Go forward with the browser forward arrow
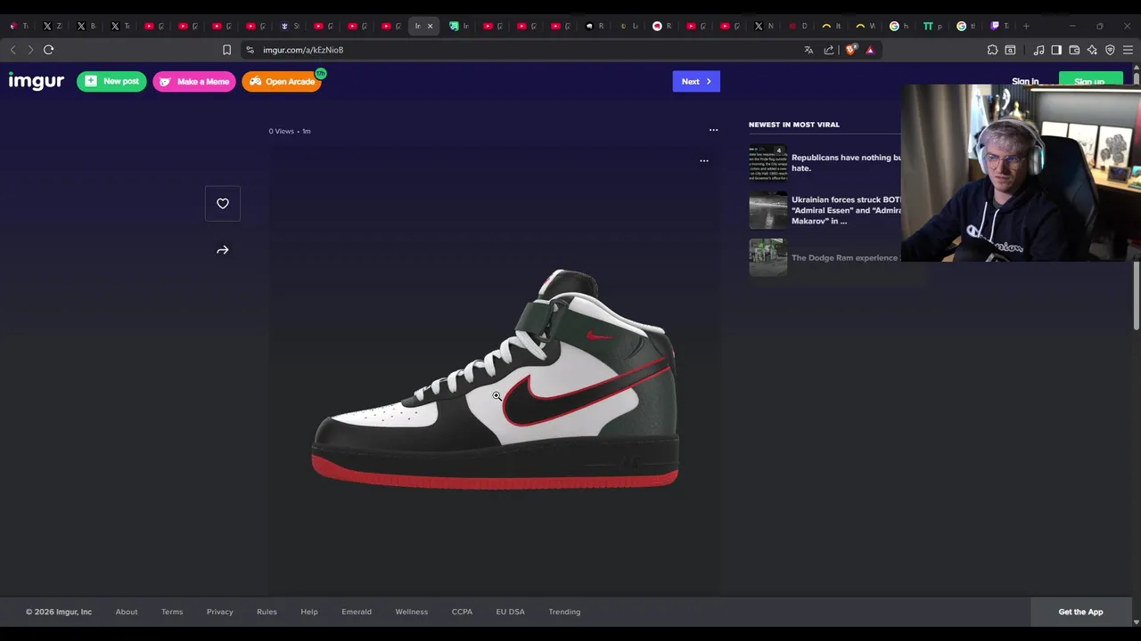This screenshot has width=1141, height=641. click(30, 50)
